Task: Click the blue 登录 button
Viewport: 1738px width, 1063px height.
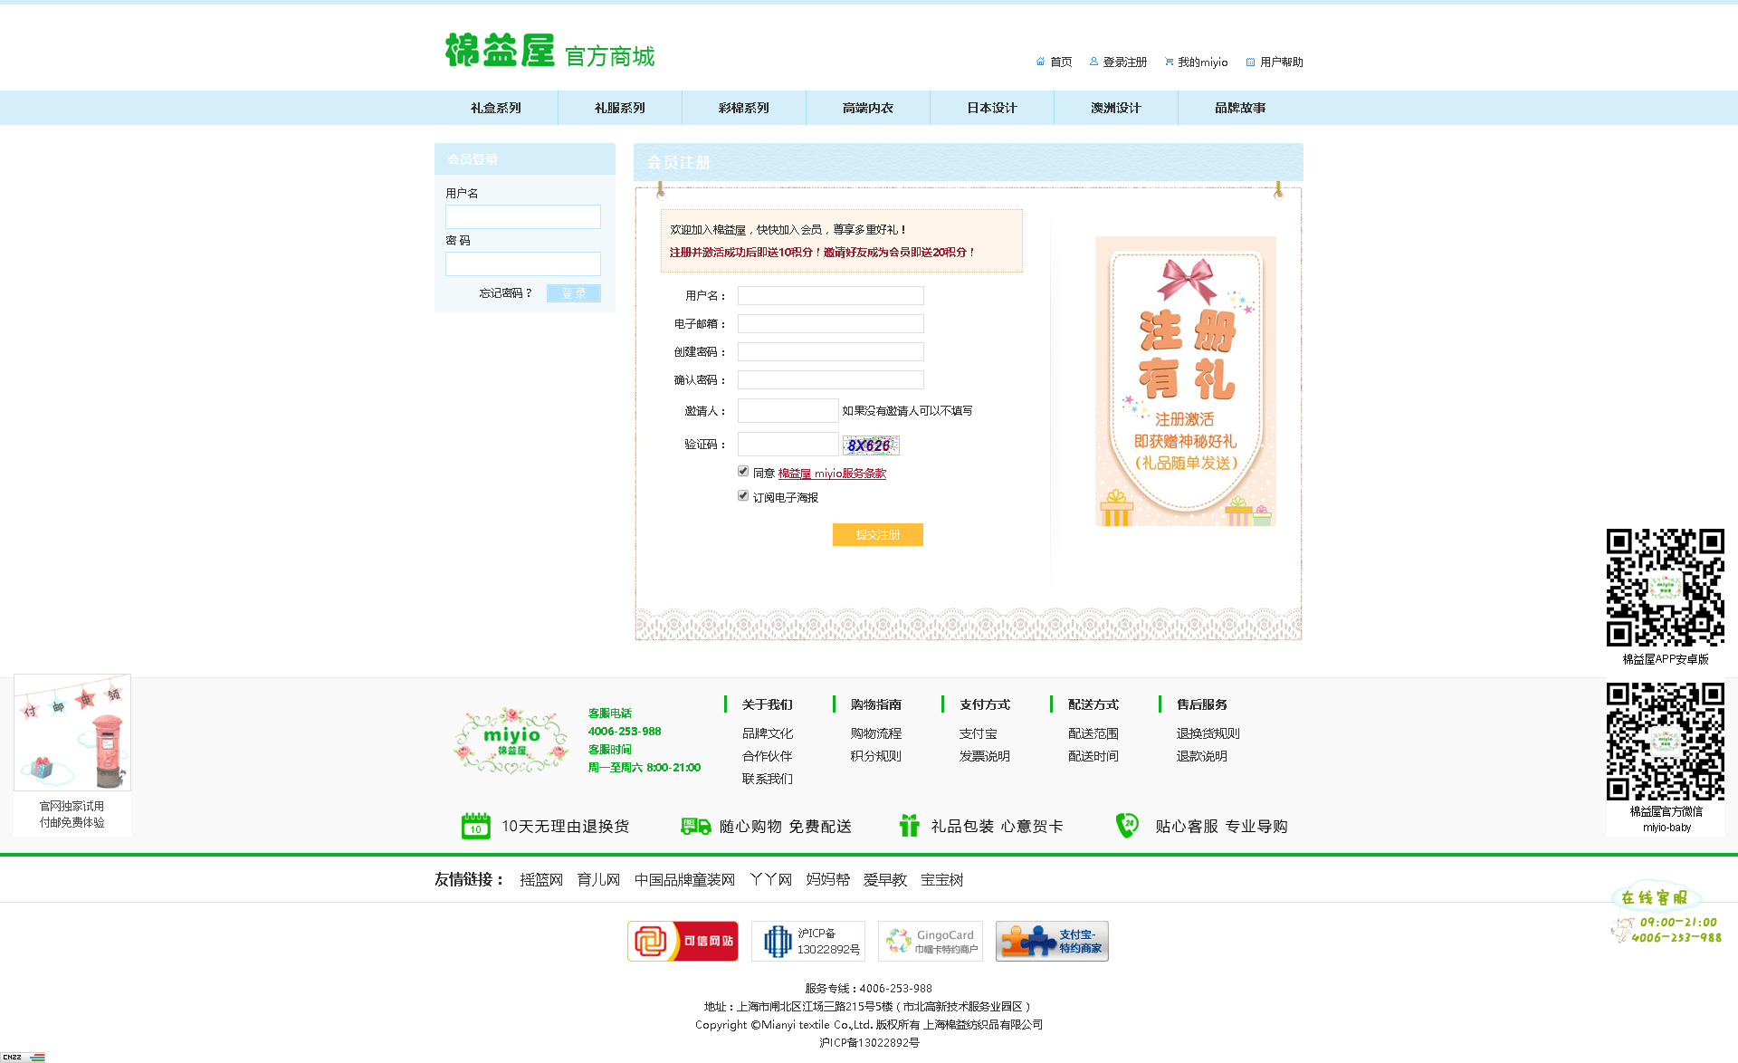Action: click(573, 293)
